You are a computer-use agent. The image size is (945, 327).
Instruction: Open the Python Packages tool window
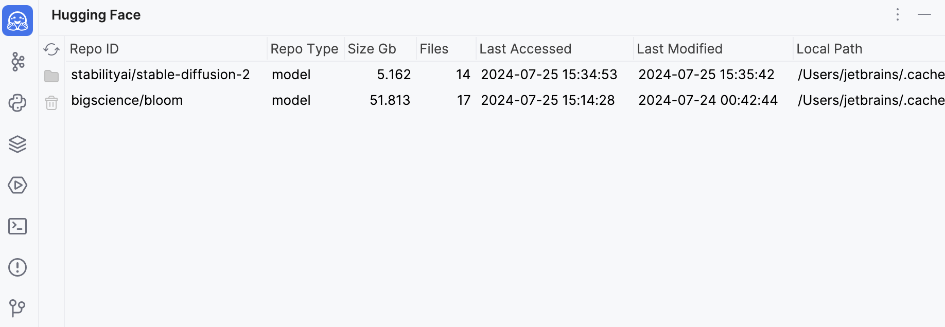click(18, 103)
